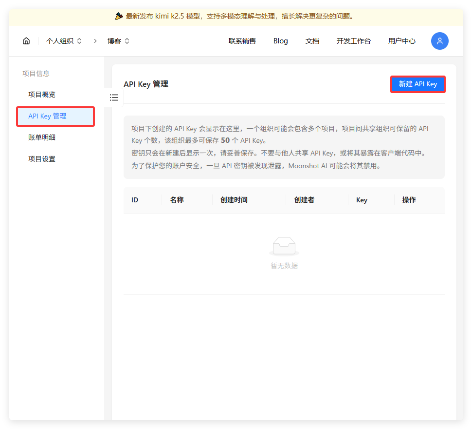Go to 开发工作台 workbench
Image resolution: width=472 pixels, height=429 pixels.
tap(353, 41)
